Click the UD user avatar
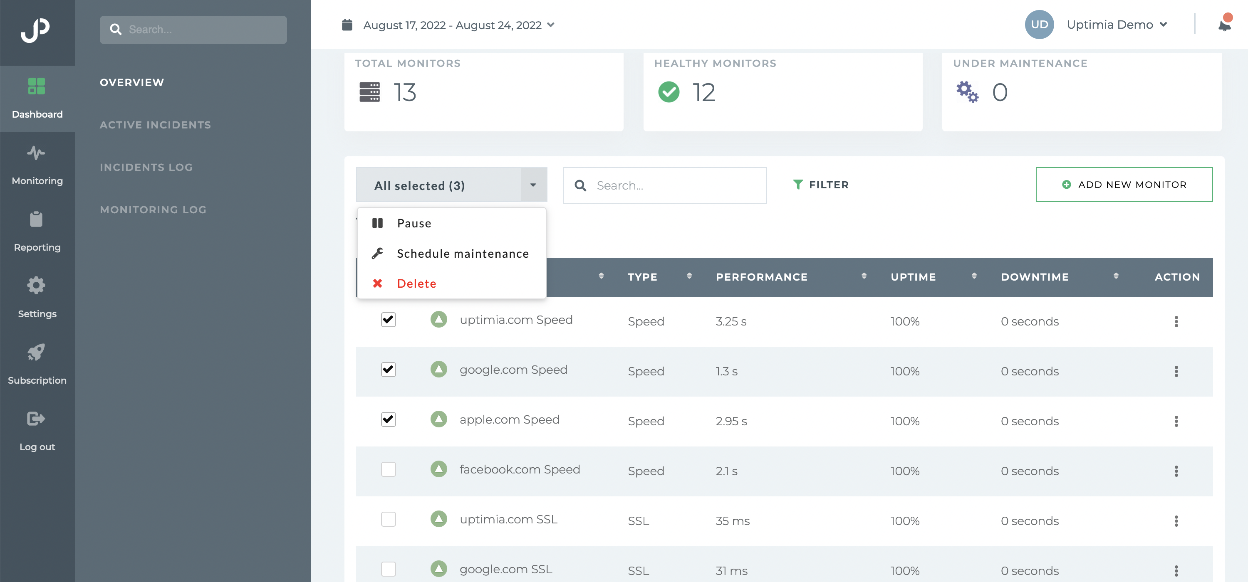This screenshot has width=1248, height=582. click(1039, 24)
